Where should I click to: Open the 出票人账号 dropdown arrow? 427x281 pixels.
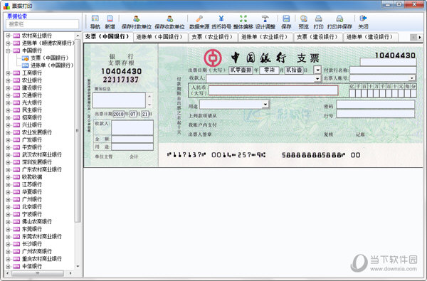412,78
